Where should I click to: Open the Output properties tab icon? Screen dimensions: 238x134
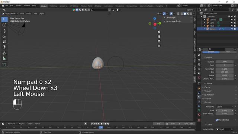[x=199, y=64]
